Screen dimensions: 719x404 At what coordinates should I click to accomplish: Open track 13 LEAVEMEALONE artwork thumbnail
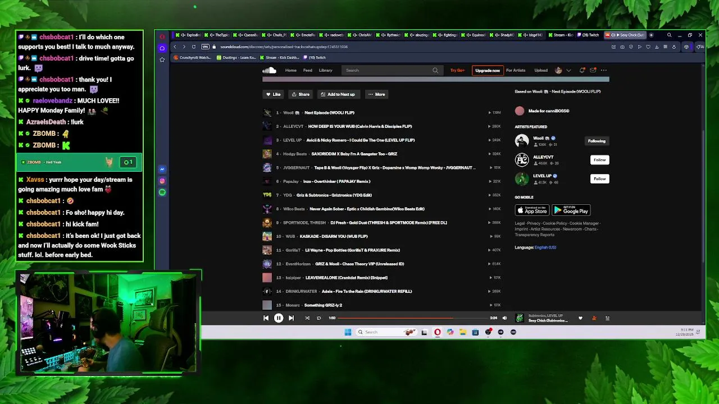(267, 278)
